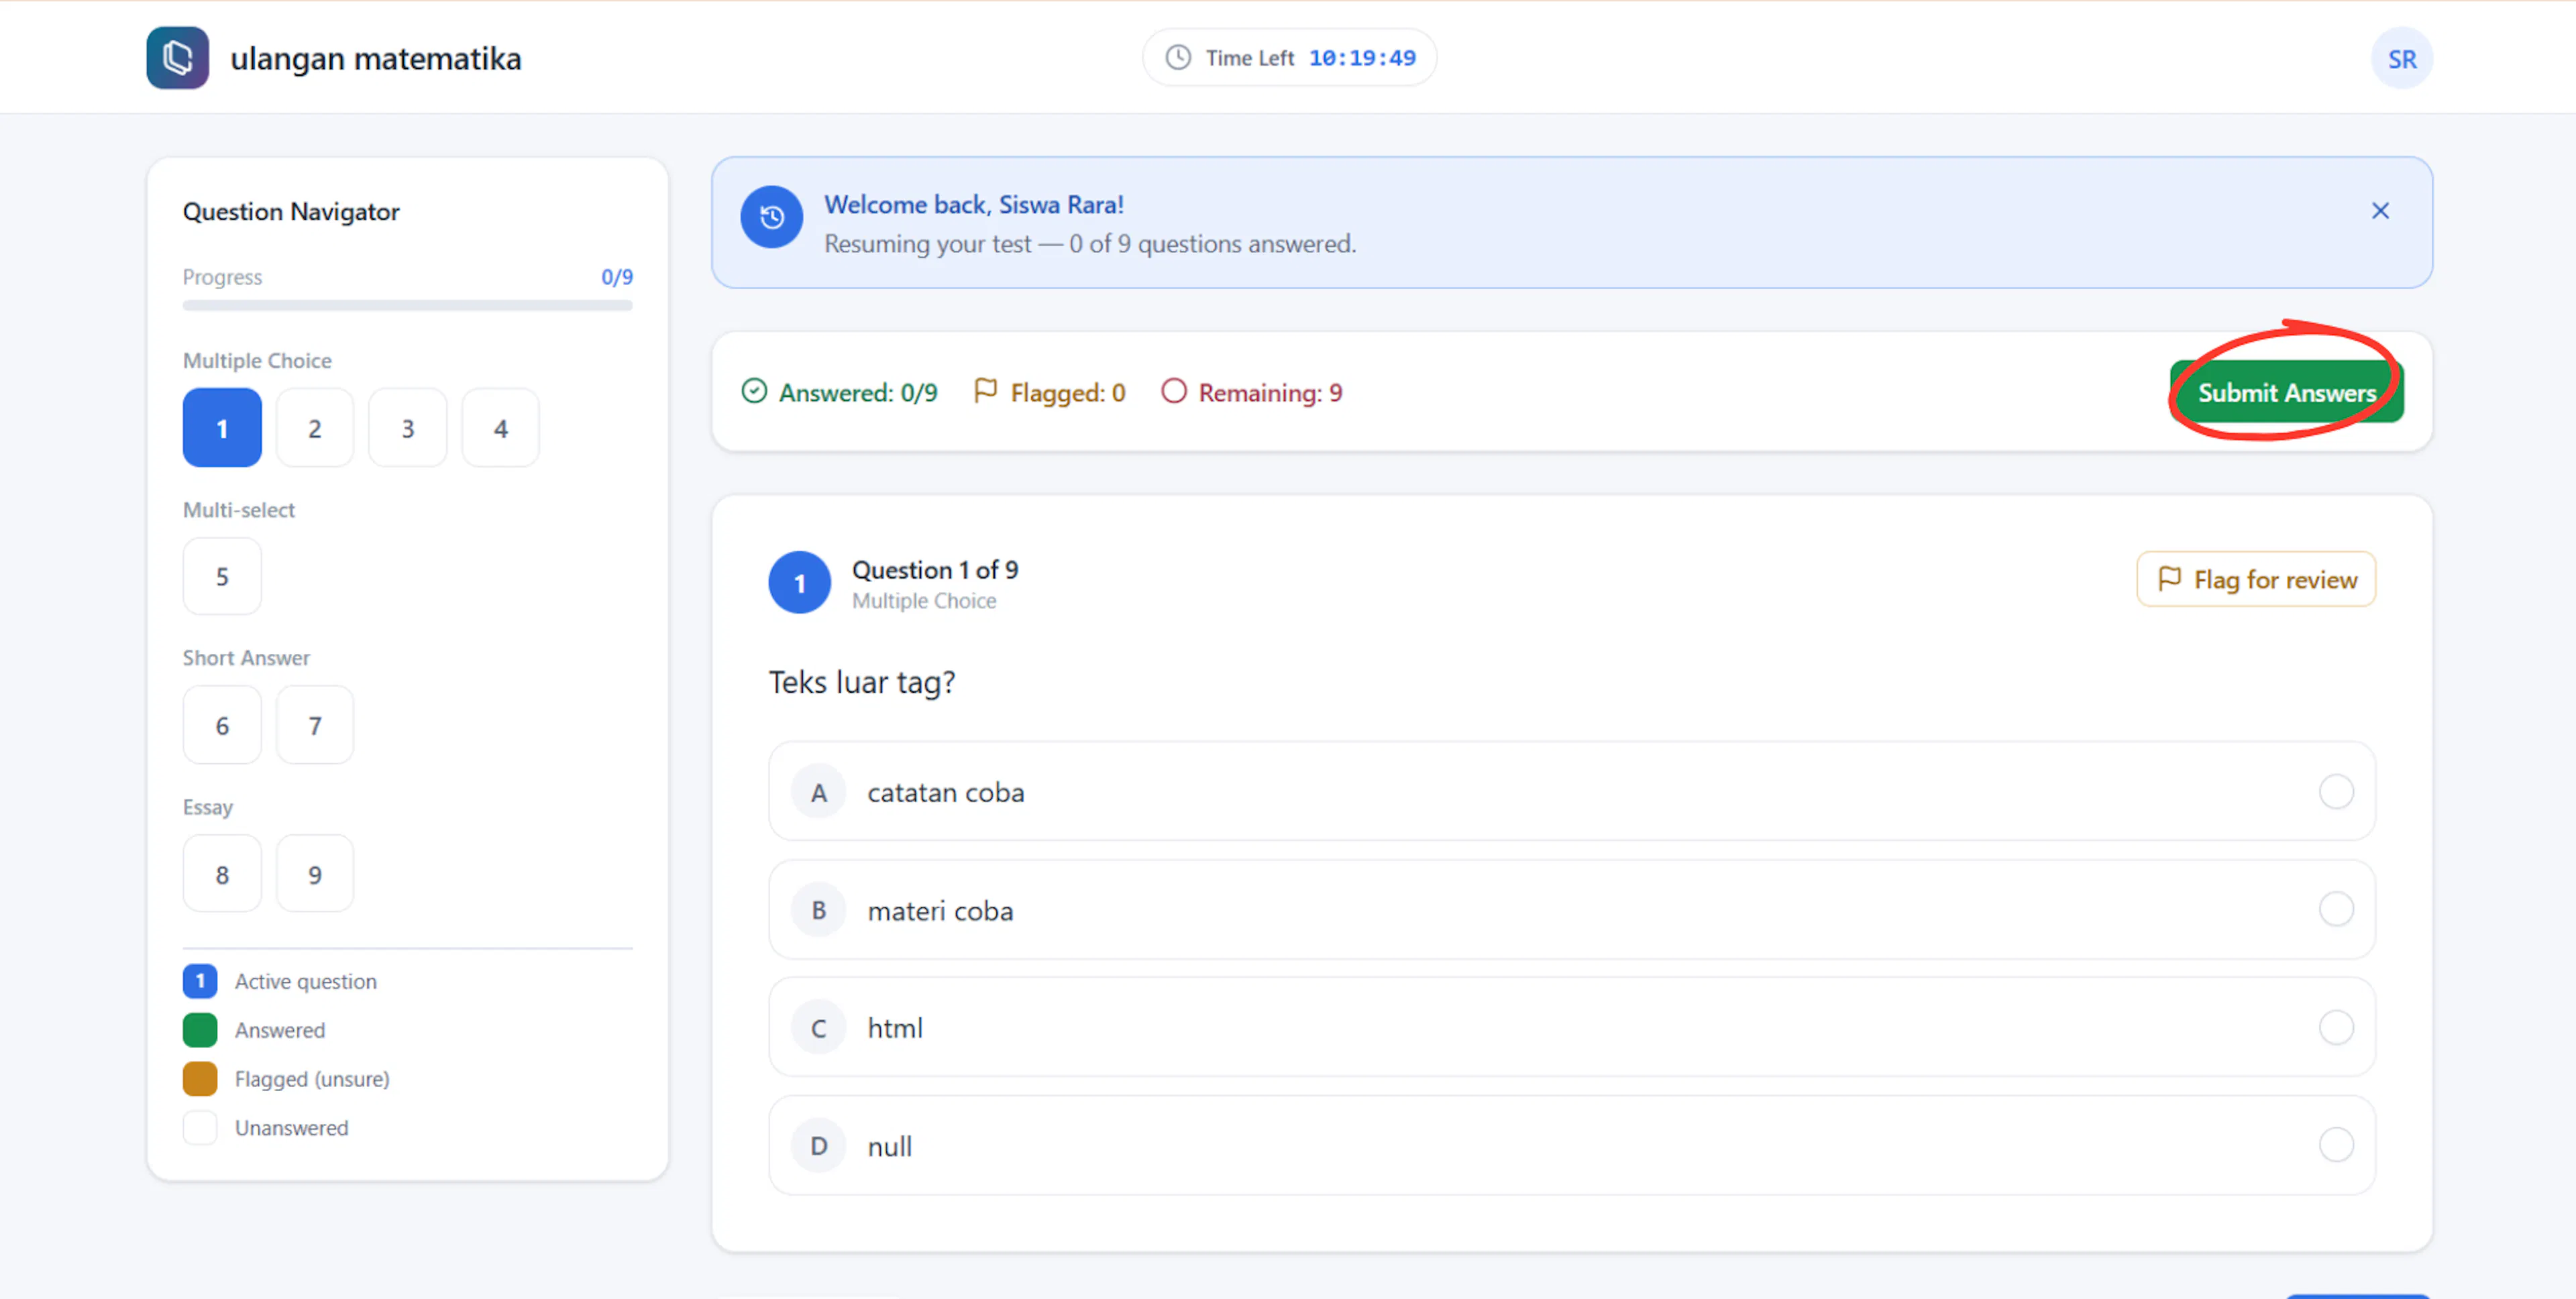Click the progress bar in Question Navigator
Screen dimensions: 2576x1299
407,306
